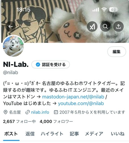Open the nilab.info website link
Viewport: 129px width, 143px height.
coord(40,112)
